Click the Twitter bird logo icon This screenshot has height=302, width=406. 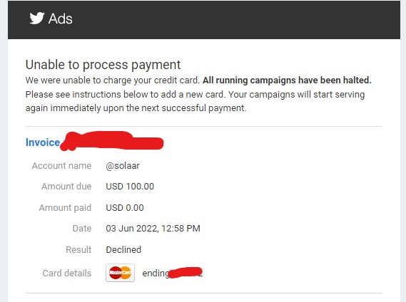37,19
